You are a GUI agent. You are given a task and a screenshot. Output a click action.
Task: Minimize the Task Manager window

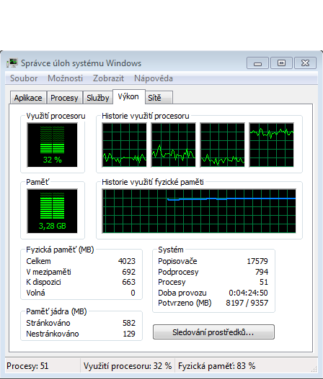(257, 63)
